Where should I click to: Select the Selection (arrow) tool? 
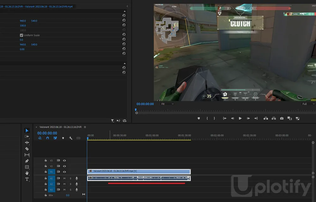27,131
